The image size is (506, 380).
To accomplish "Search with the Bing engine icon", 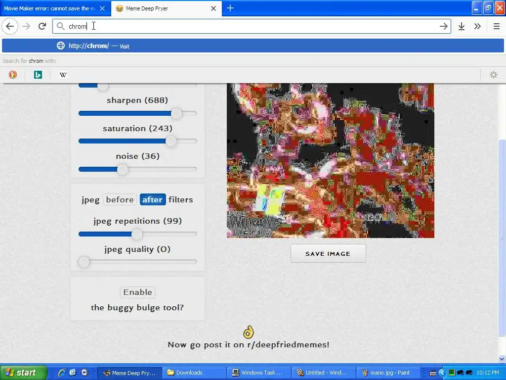I will 38,75.
